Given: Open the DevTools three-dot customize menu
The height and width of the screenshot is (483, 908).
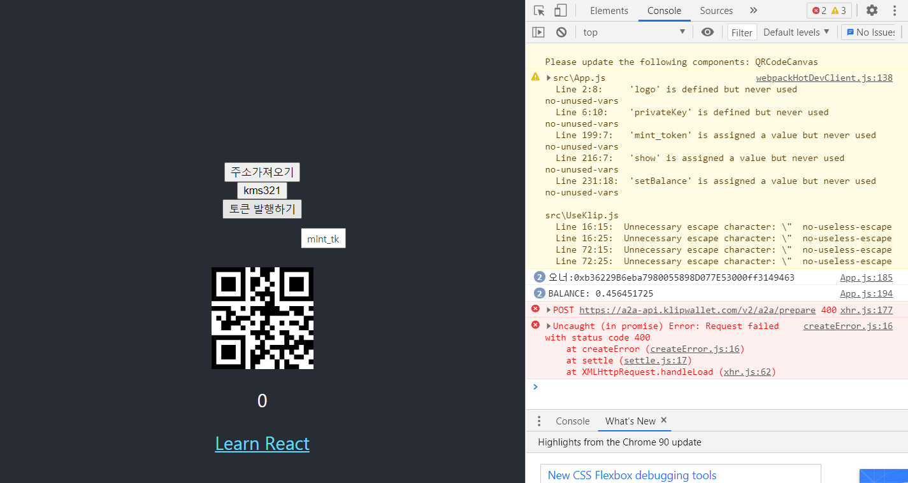Looking at the screenshot, I should point(893,10).
